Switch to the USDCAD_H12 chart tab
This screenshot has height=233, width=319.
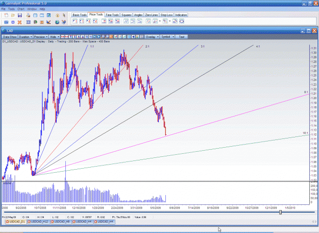tap(39, 222)
